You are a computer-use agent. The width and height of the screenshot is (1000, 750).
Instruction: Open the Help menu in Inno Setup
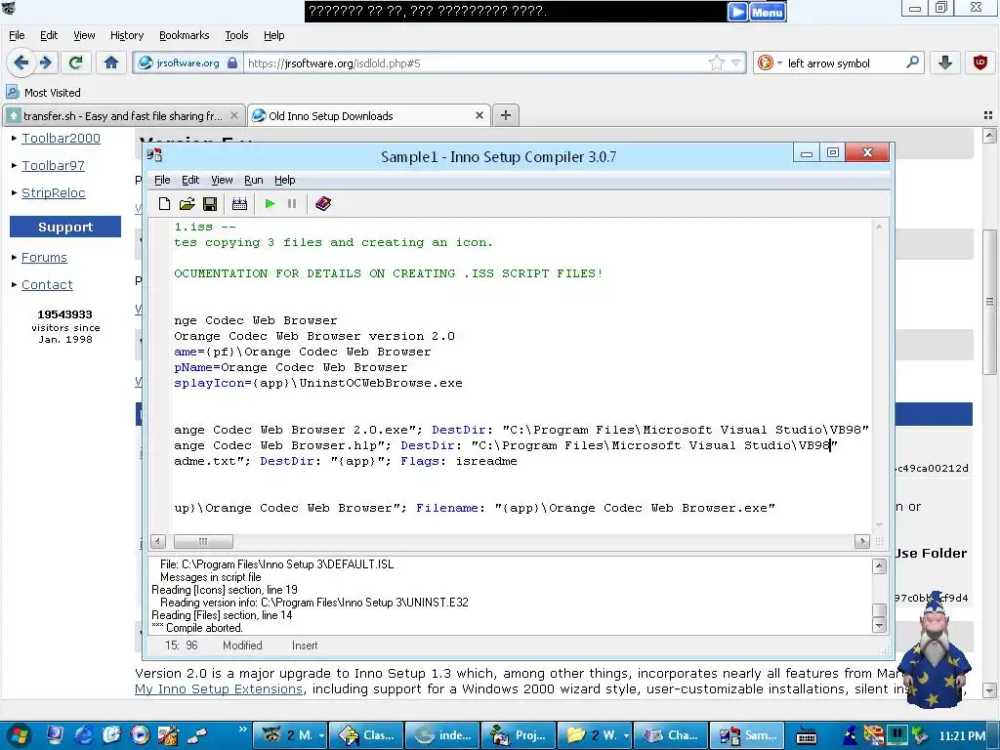tap(284, 180)
